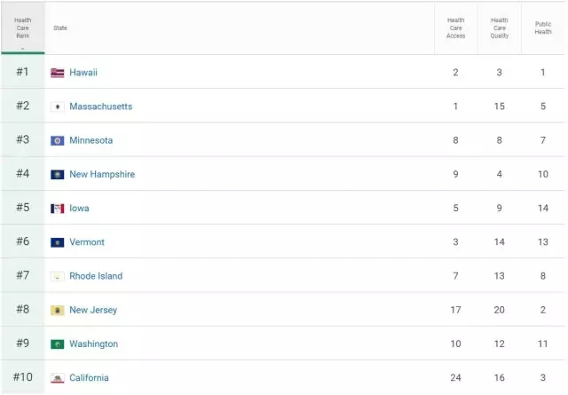Viewport: 568px width, 395px height.
Task: Open the California state link
Action: [89, 378]
